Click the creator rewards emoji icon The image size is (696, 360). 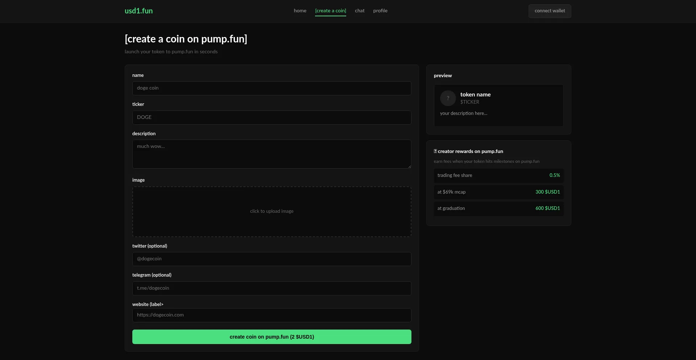pos(435,151)
